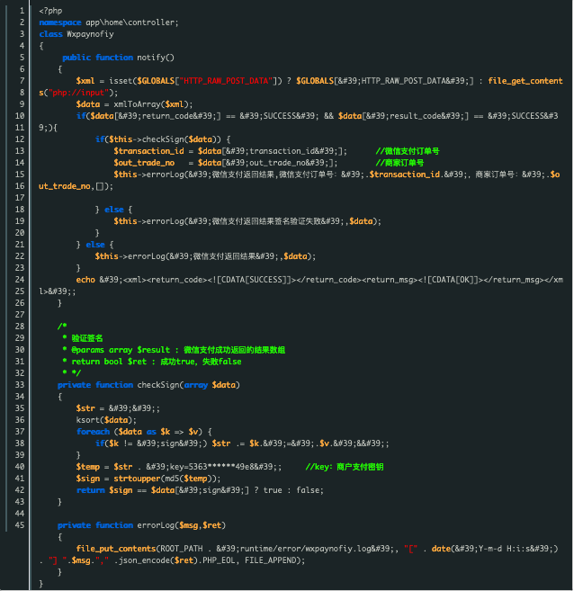Click line number 17 in the gutter
The image size is (574, 591).
click(20, 198)
